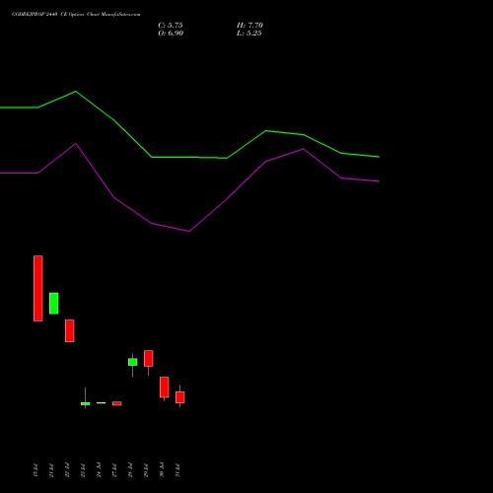Viewport: 493px width, 493px height.
Task: Click the chart title text at top-left
Action: (x=76, y=15)
